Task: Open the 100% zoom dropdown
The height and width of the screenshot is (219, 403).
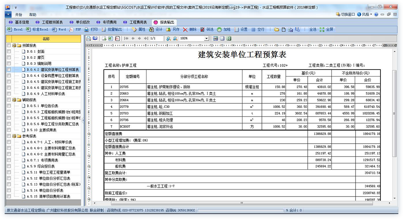Action: click(206, 38)
